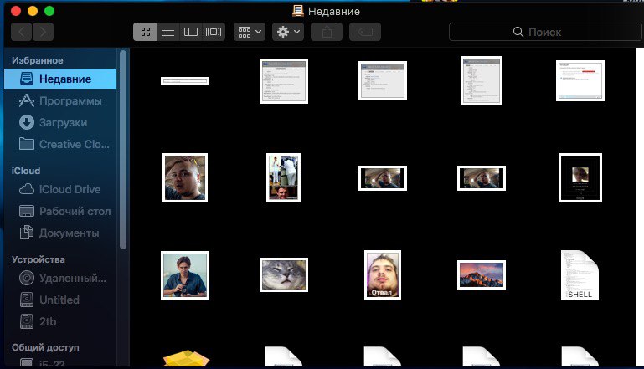Select the Untitled drive in sidebar
644x369 pixels.
(x=60, y=300)
